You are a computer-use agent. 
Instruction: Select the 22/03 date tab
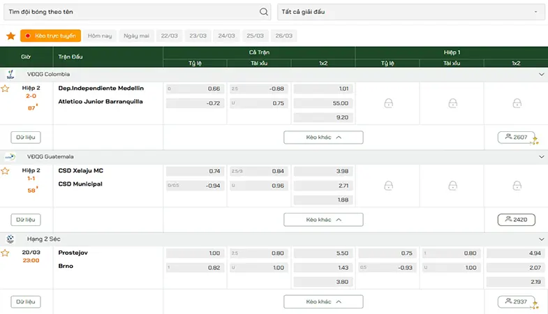click(x=169, y=36)
